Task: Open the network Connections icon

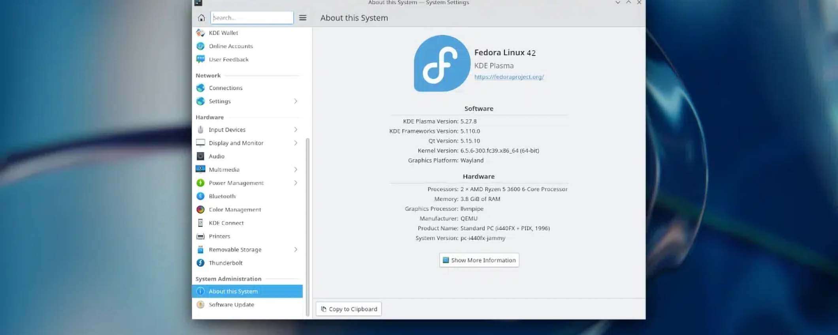Action: pos(200,88)
